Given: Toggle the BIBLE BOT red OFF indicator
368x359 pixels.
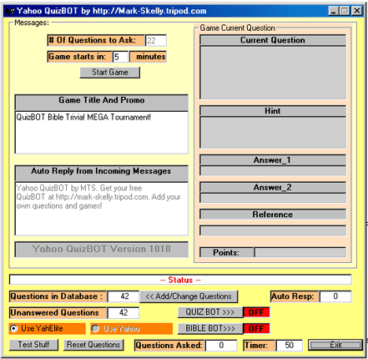Looking at the screenshot, I should click(256, 329).
